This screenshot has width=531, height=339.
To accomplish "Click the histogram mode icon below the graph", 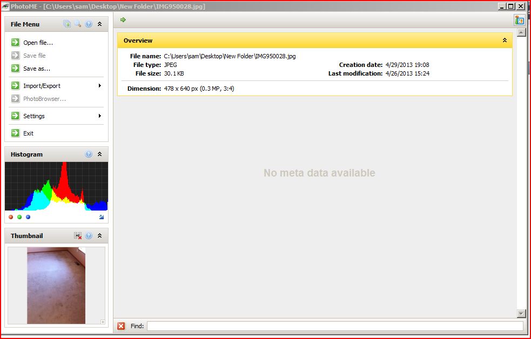I will [x=102, y=217].
